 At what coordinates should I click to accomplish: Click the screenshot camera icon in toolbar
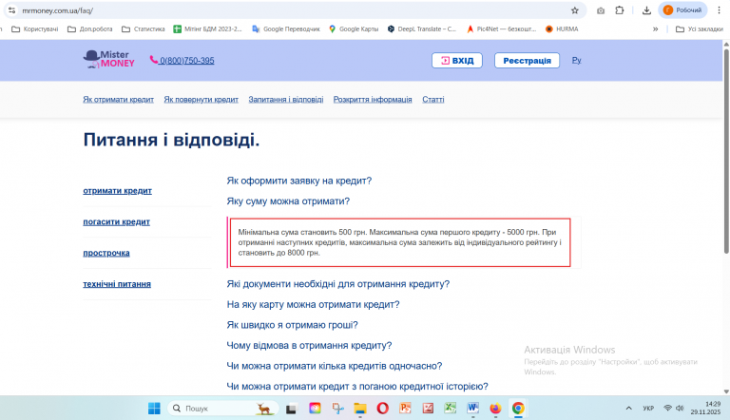[601, 10]
